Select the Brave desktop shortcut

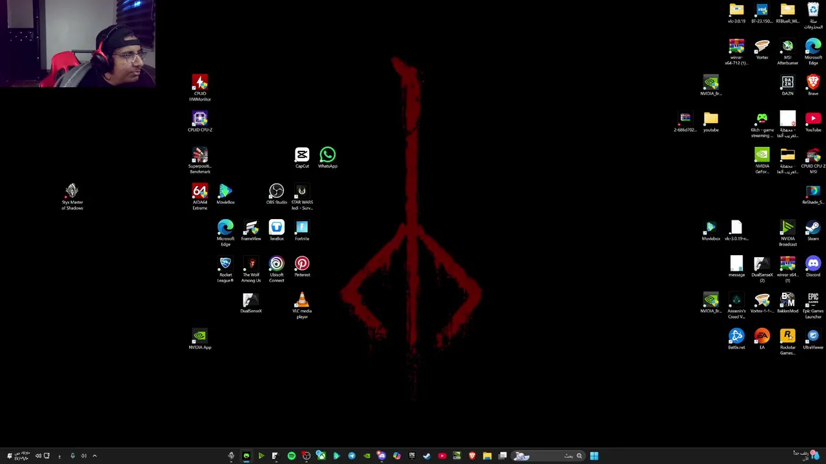[813, 86]
